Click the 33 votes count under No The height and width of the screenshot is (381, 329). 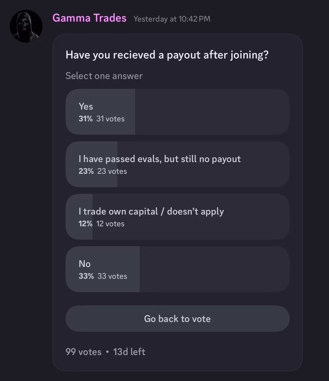point(112,276)
